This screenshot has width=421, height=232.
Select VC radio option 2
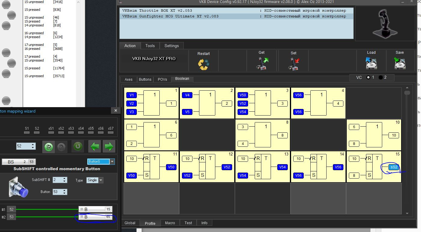(x=381, y=77)
